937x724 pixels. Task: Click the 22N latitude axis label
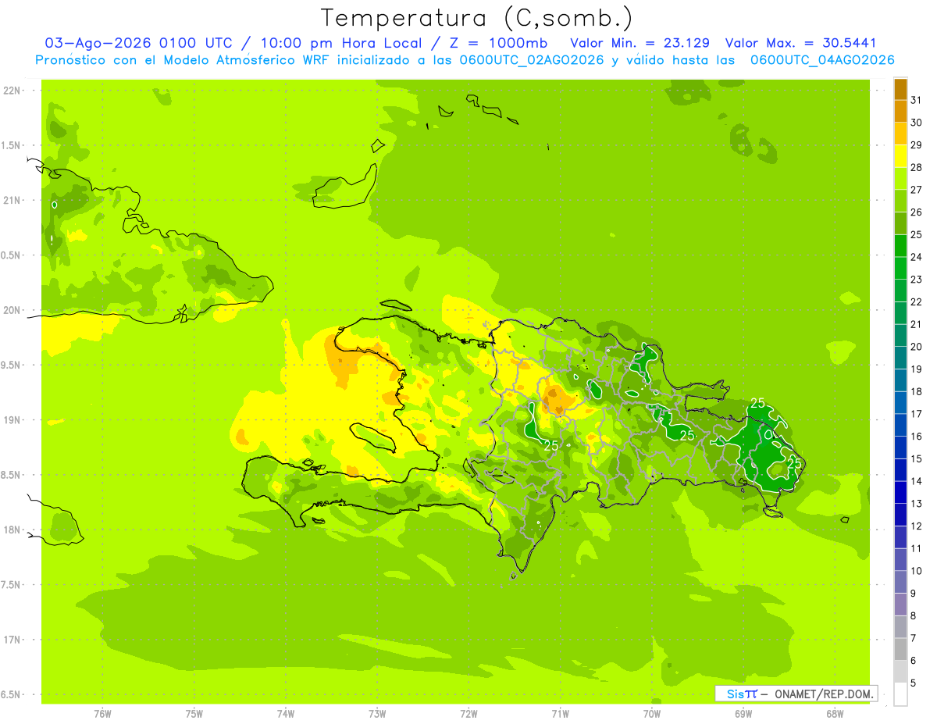[12, 90]
